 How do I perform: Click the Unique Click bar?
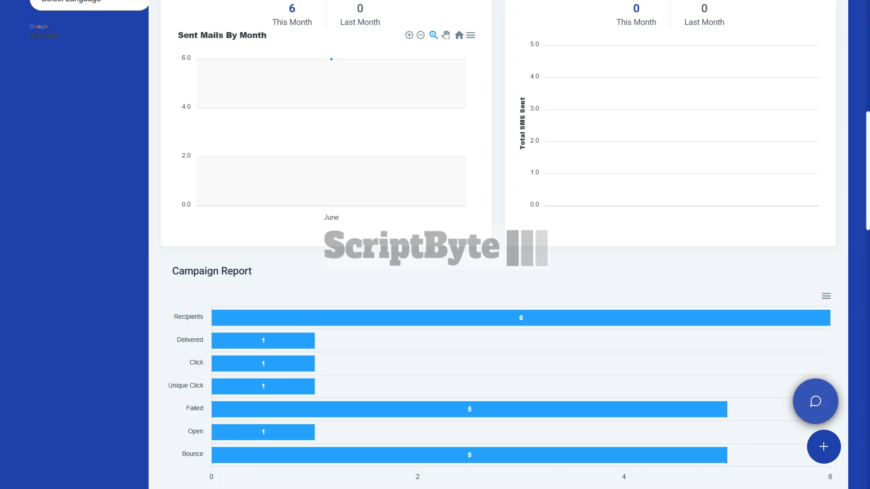coord(263,386)
